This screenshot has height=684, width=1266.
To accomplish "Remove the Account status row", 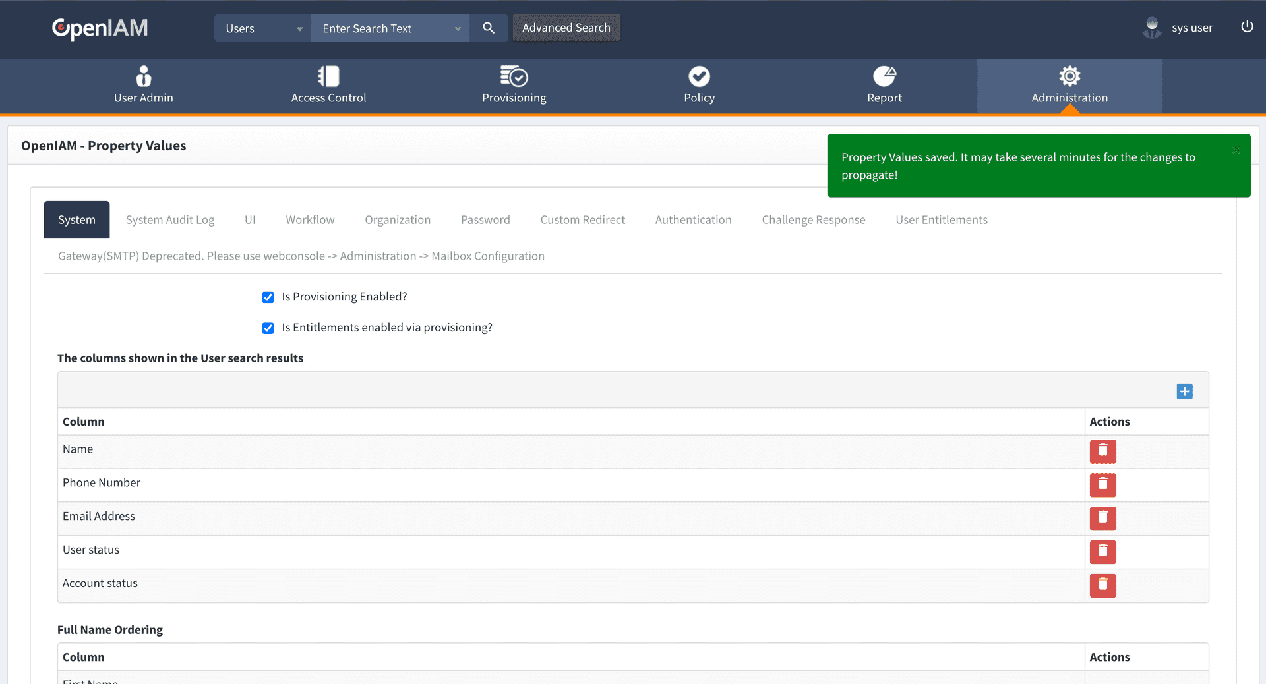I will 1102,585.
